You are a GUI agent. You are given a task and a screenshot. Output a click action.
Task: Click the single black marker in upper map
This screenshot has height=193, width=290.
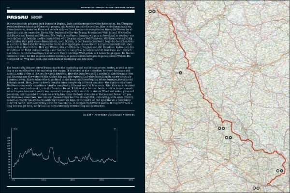[x=180, y=73]
